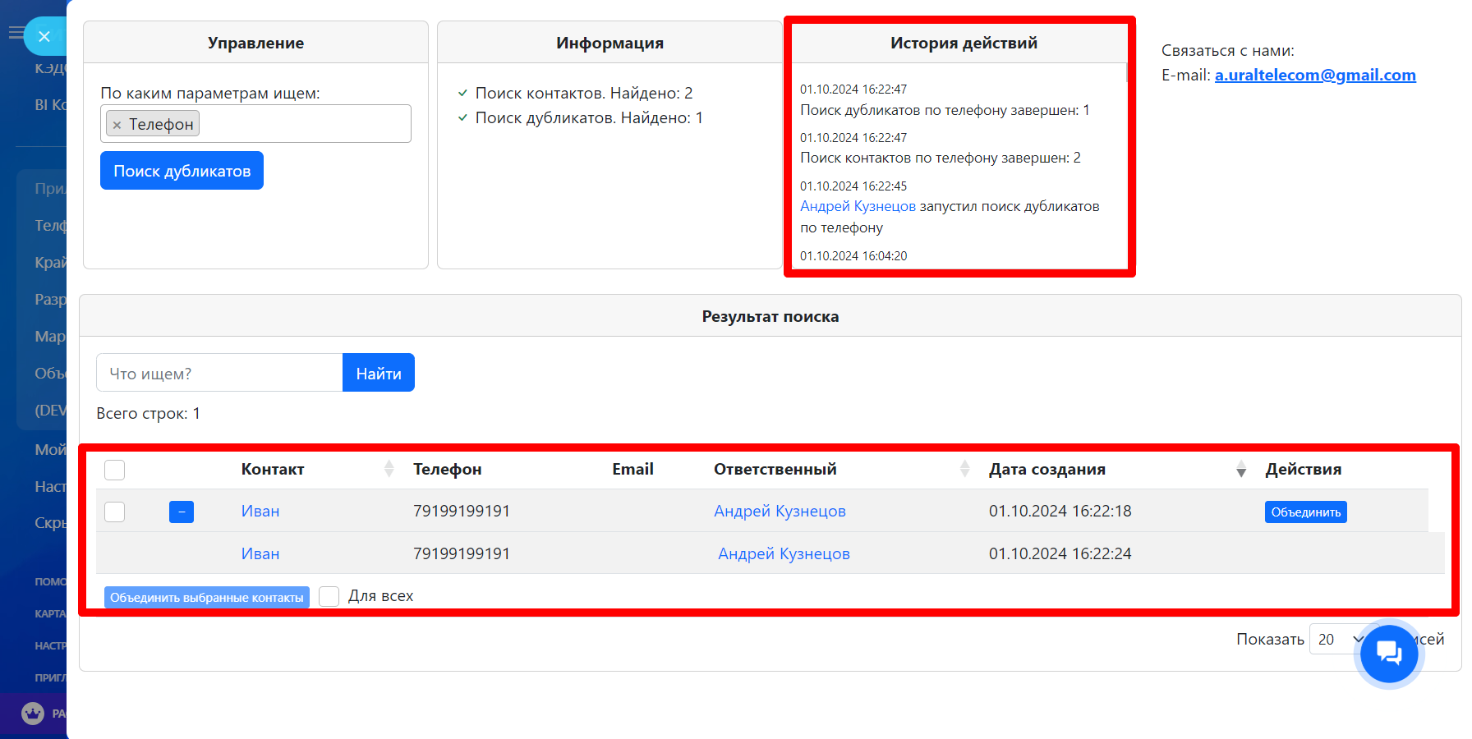Start the Поиск дубликатов search
Image resolution: width=1472 pixels, height=739 pixels.
182,171
